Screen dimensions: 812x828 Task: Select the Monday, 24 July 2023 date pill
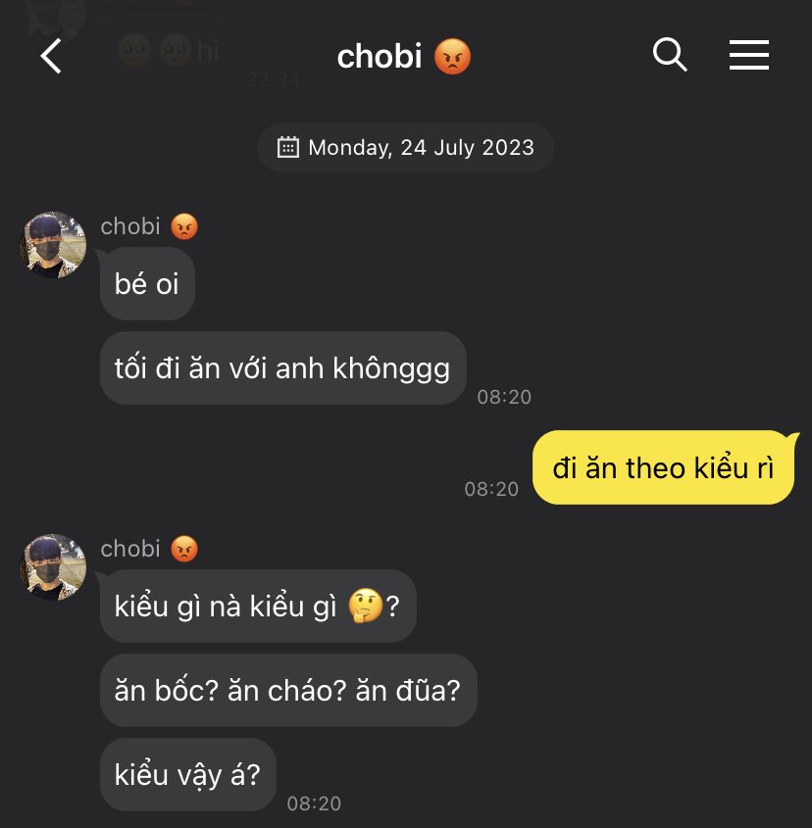(405, 147)
